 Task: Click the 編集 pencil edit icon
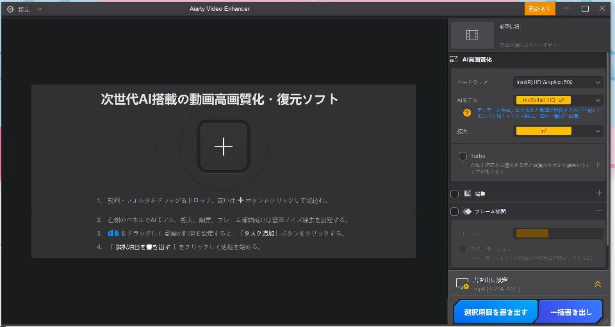tap(467, 193)
